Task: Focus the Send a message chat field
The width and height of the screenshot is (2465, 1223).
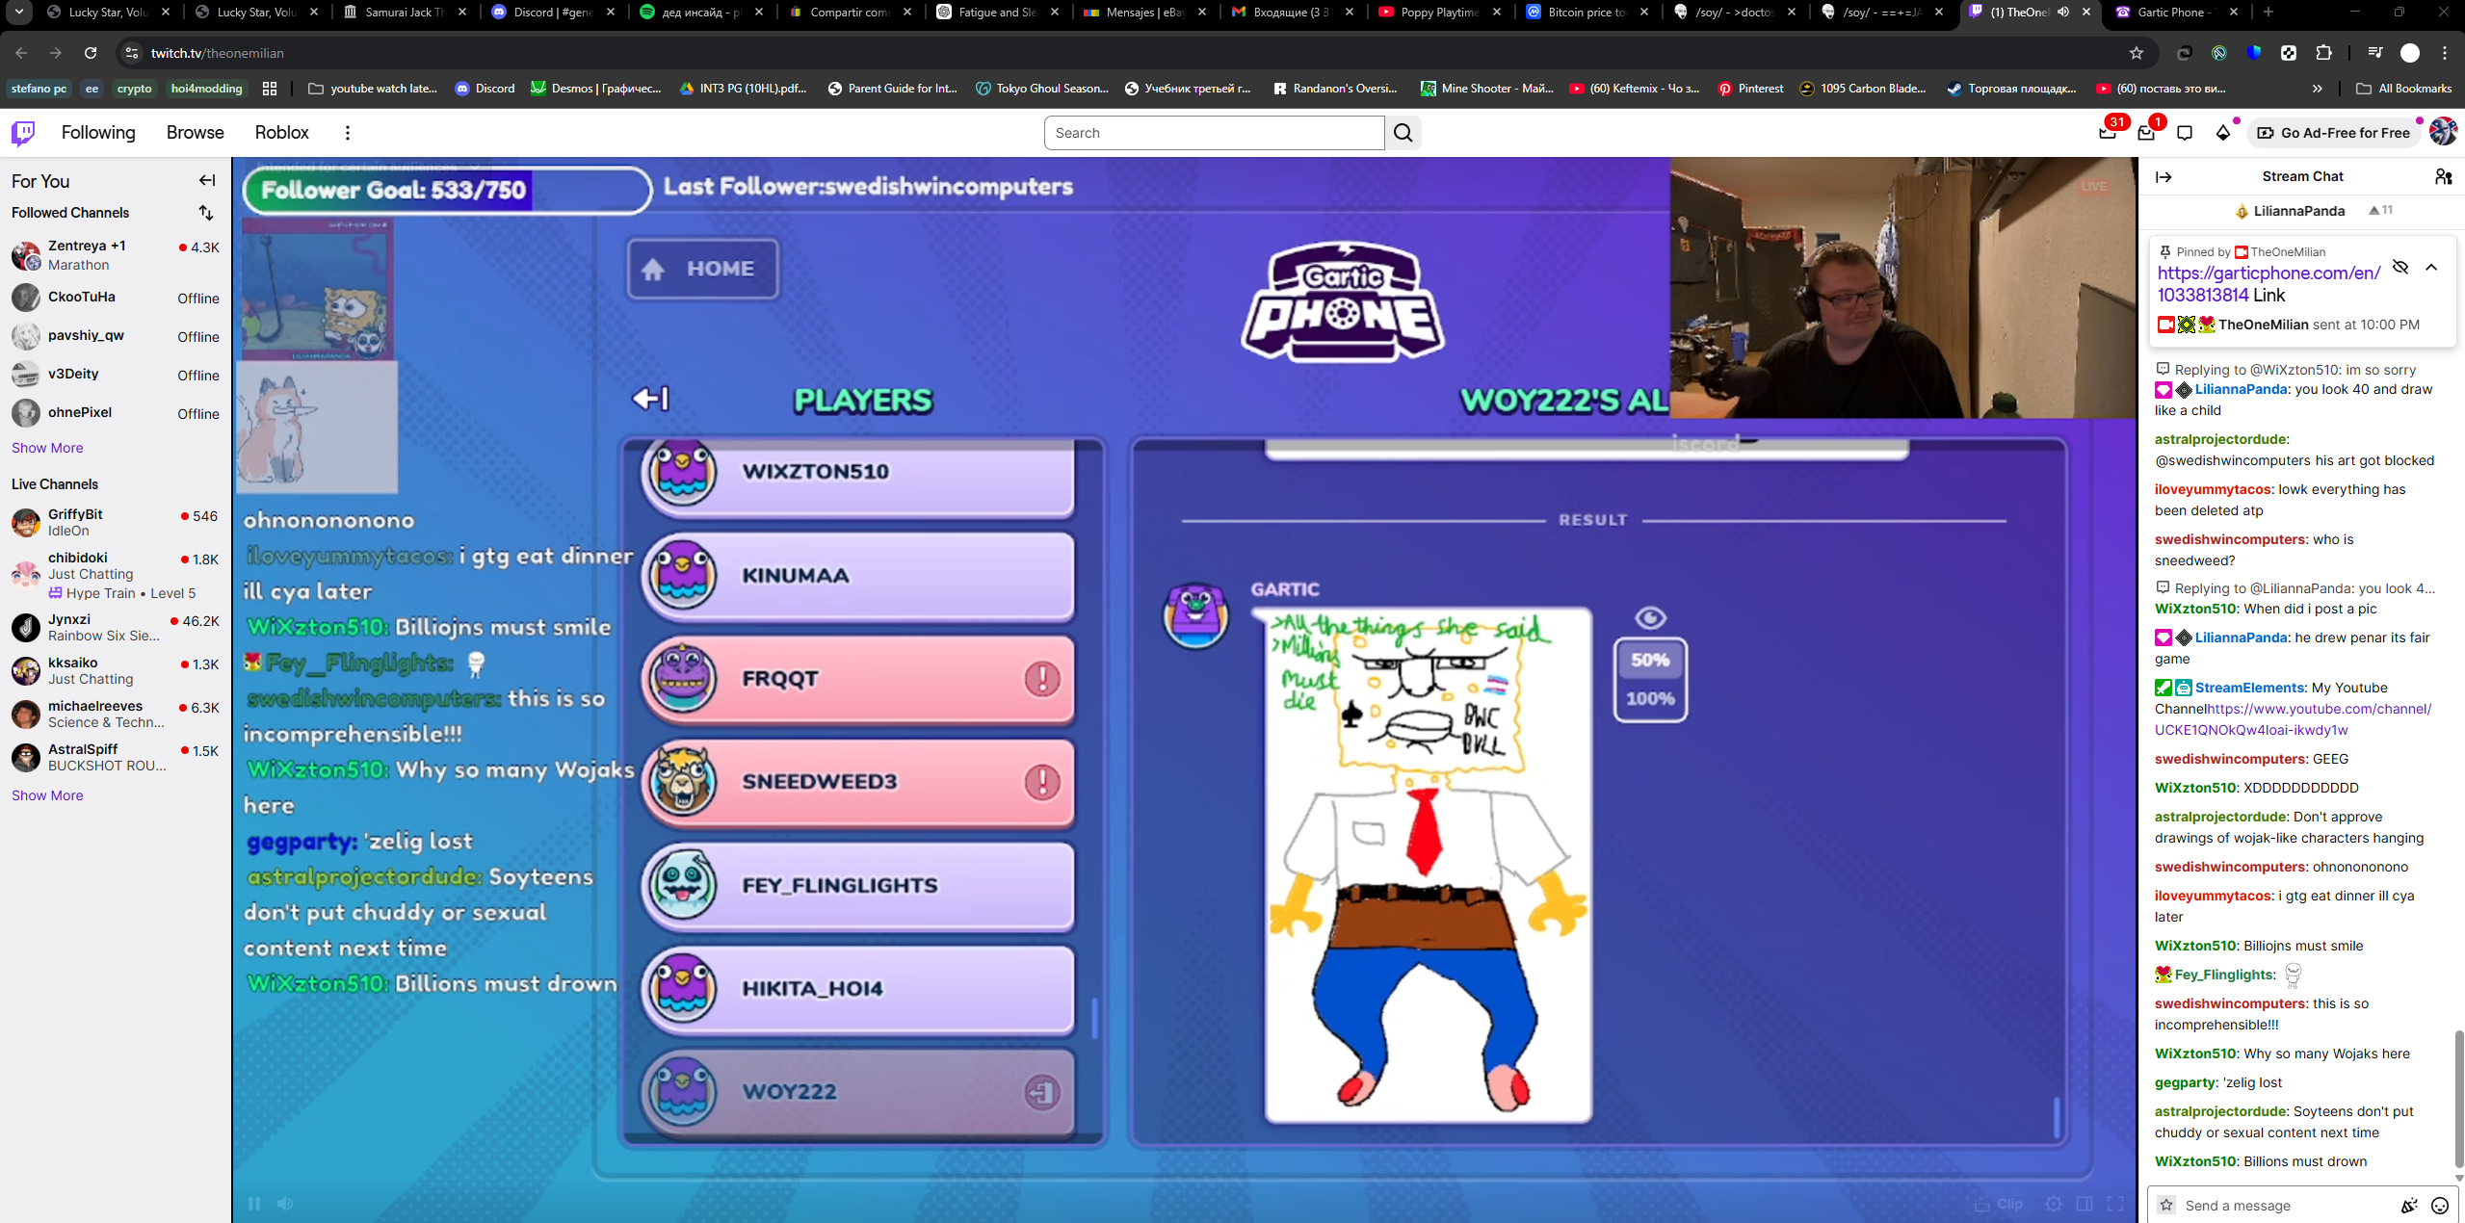Action: (x=2283, y=1205)
